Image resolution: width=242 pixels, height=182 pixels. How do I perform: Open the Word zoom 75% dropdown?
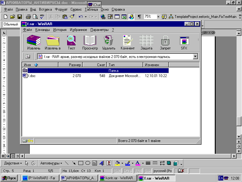158,17
